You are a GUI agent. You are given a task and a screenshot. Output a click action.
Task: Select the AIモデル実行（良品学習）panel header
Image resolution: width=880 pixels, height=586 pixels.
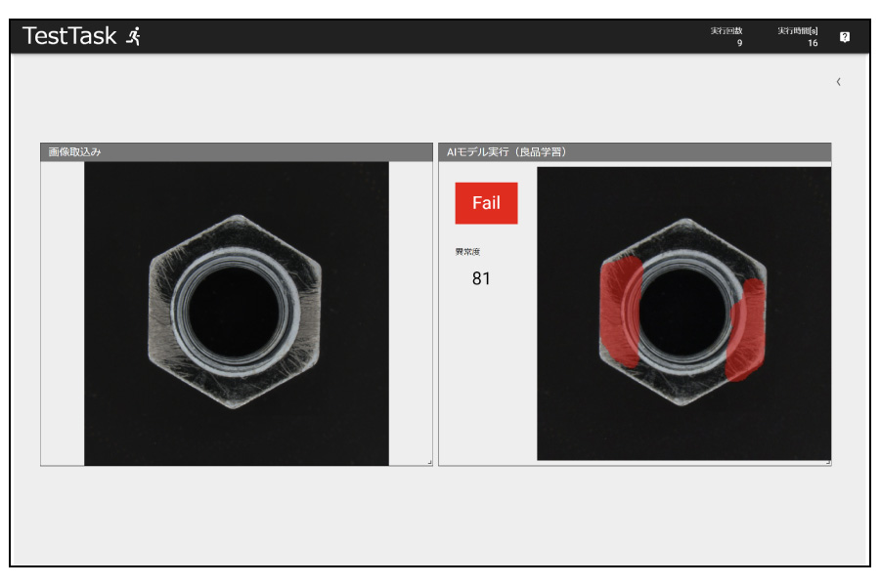tap(635, 152)
